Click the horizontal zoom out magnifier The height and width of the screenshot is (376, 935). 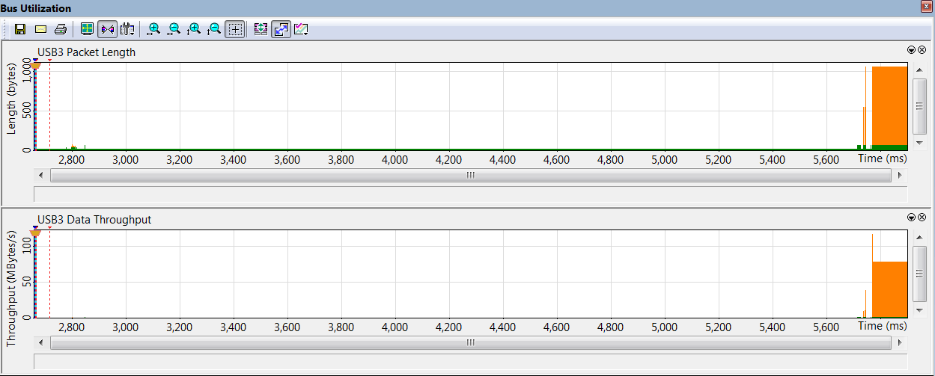174,29
